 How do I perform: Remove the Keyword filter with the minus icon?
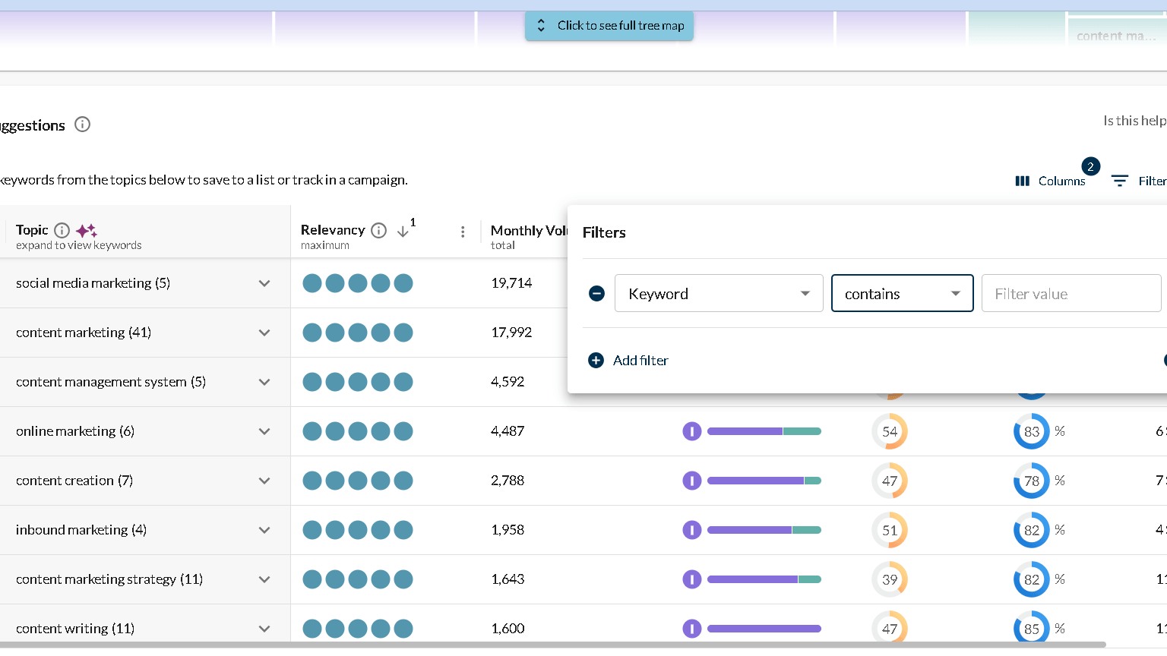click(x=596, y=293)
